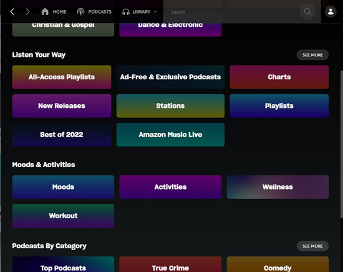The image size is (343, 272).
Task: Open the Workout tile
Action: [x=63, y=216]
